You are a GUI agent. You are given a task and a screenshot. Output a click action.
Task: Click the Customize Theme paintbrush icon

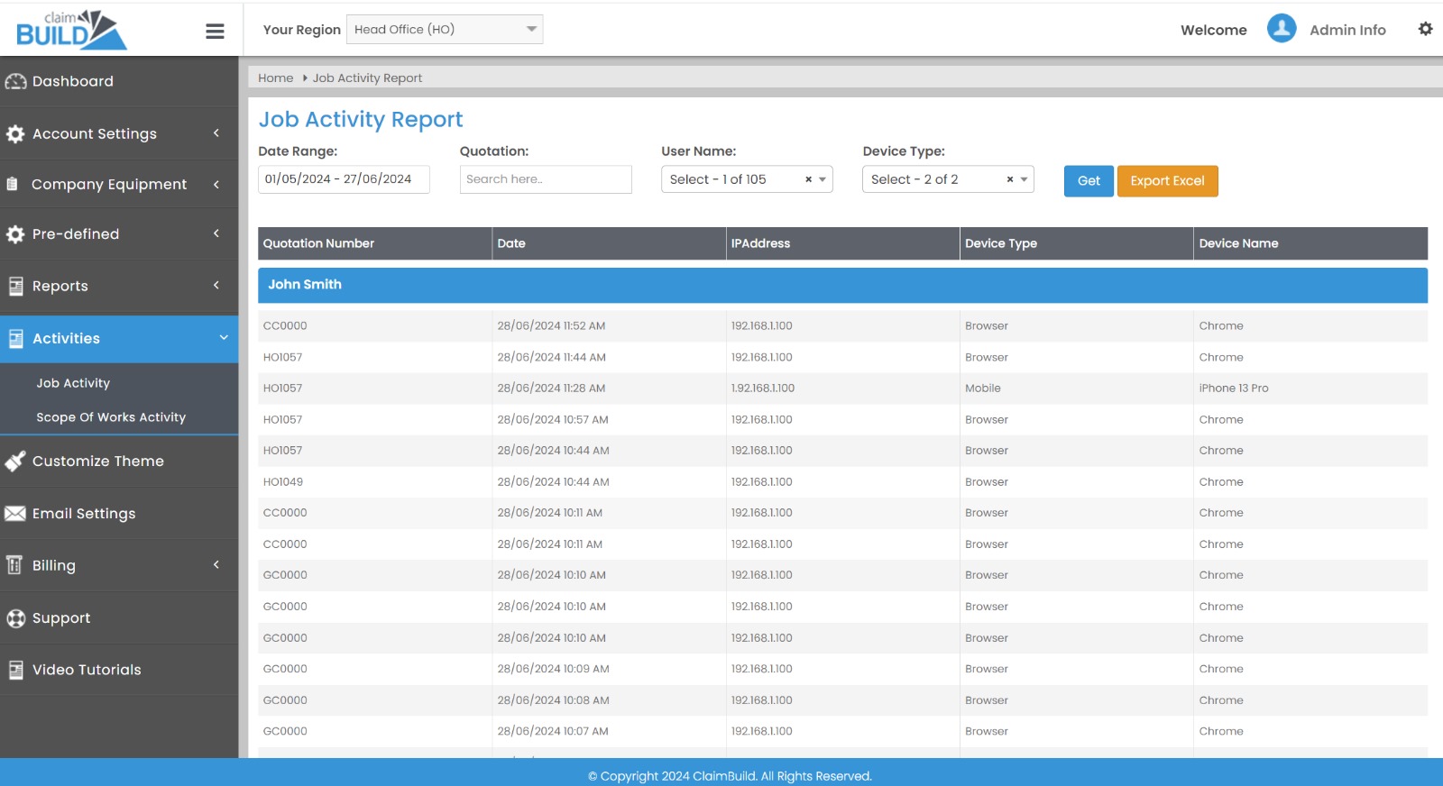(x=15, y=462)
